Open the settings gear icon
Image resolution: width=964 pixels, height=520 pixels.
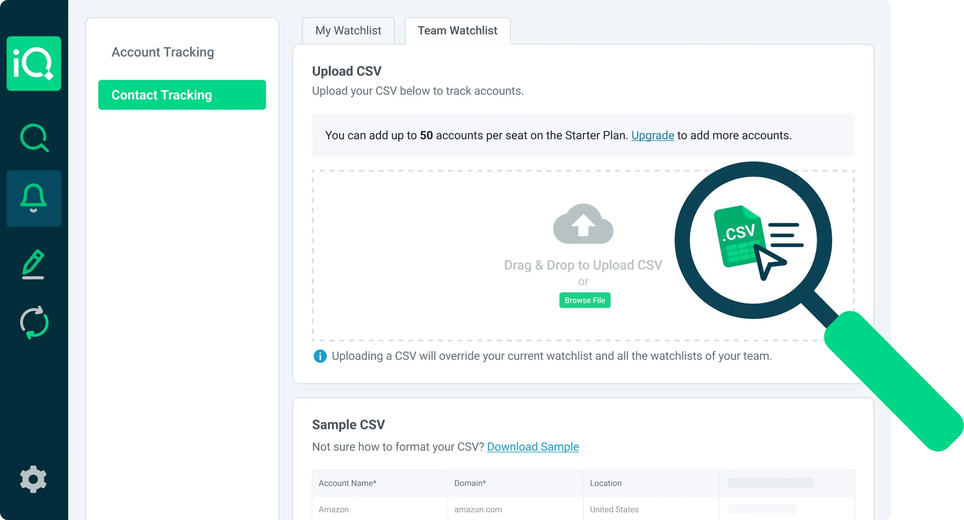pyautogui.click(x=33, y=479)
